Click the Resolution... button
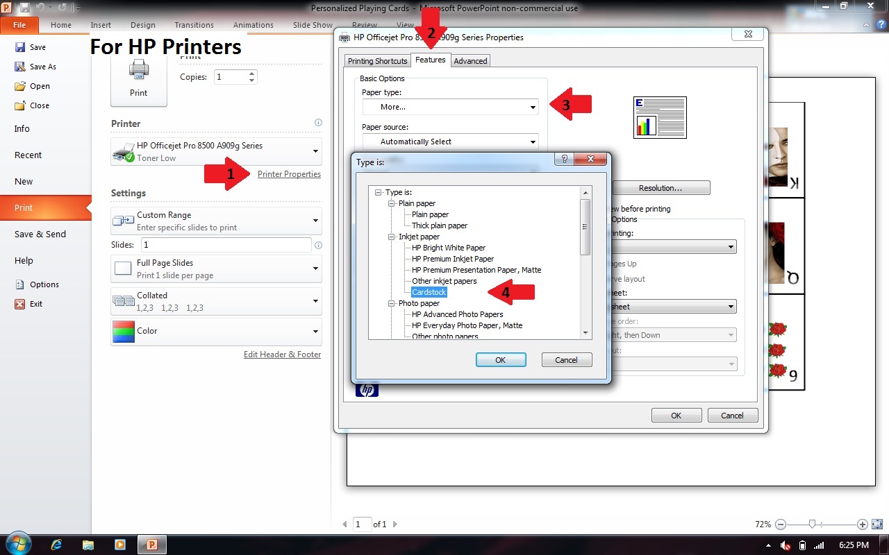889x555 pixels. pos(660,188)
